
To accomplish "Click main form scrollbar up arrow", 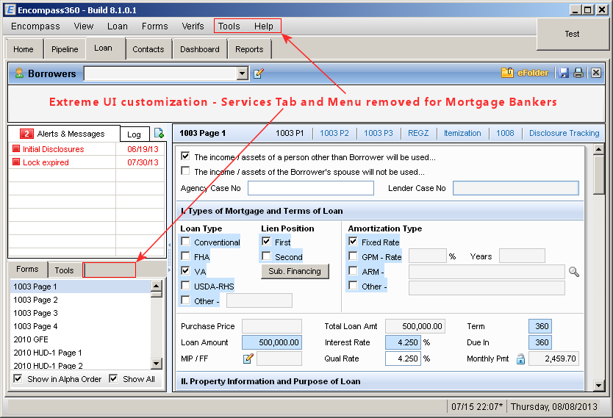I will (x=598, y=149).
